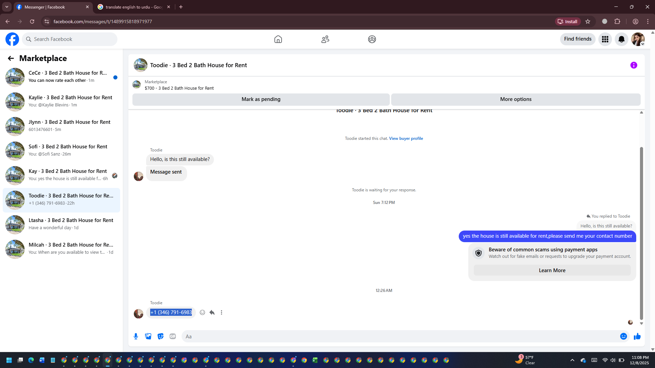Open the Kay rental conversation
The image size is (655, 368).
click(x=61, y=175)
